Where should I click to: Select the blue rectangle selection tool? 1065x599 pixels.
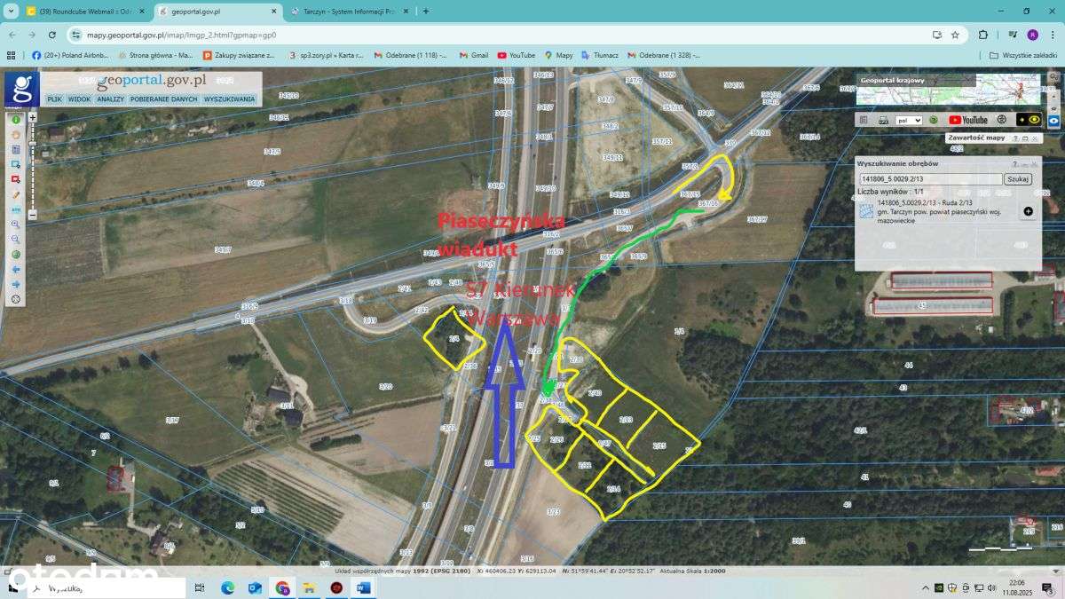point(16,164)
